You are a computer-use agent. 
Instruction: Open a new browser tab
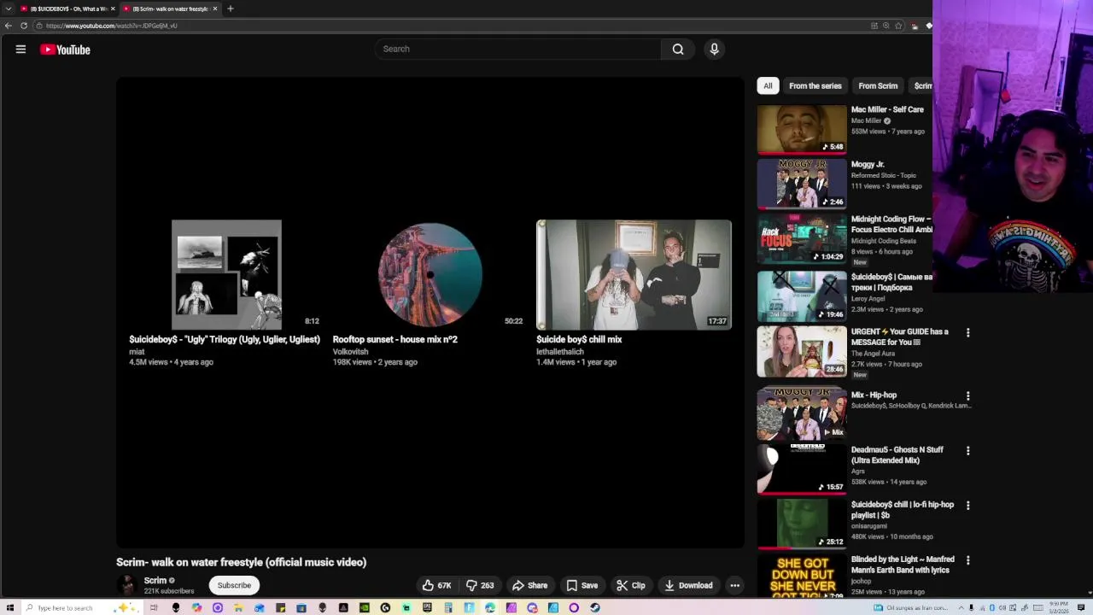point(231,9)
